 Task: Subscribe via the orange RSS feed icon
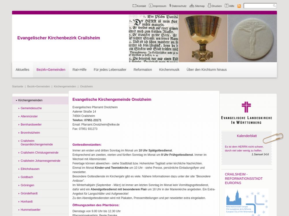pos(239,6)
